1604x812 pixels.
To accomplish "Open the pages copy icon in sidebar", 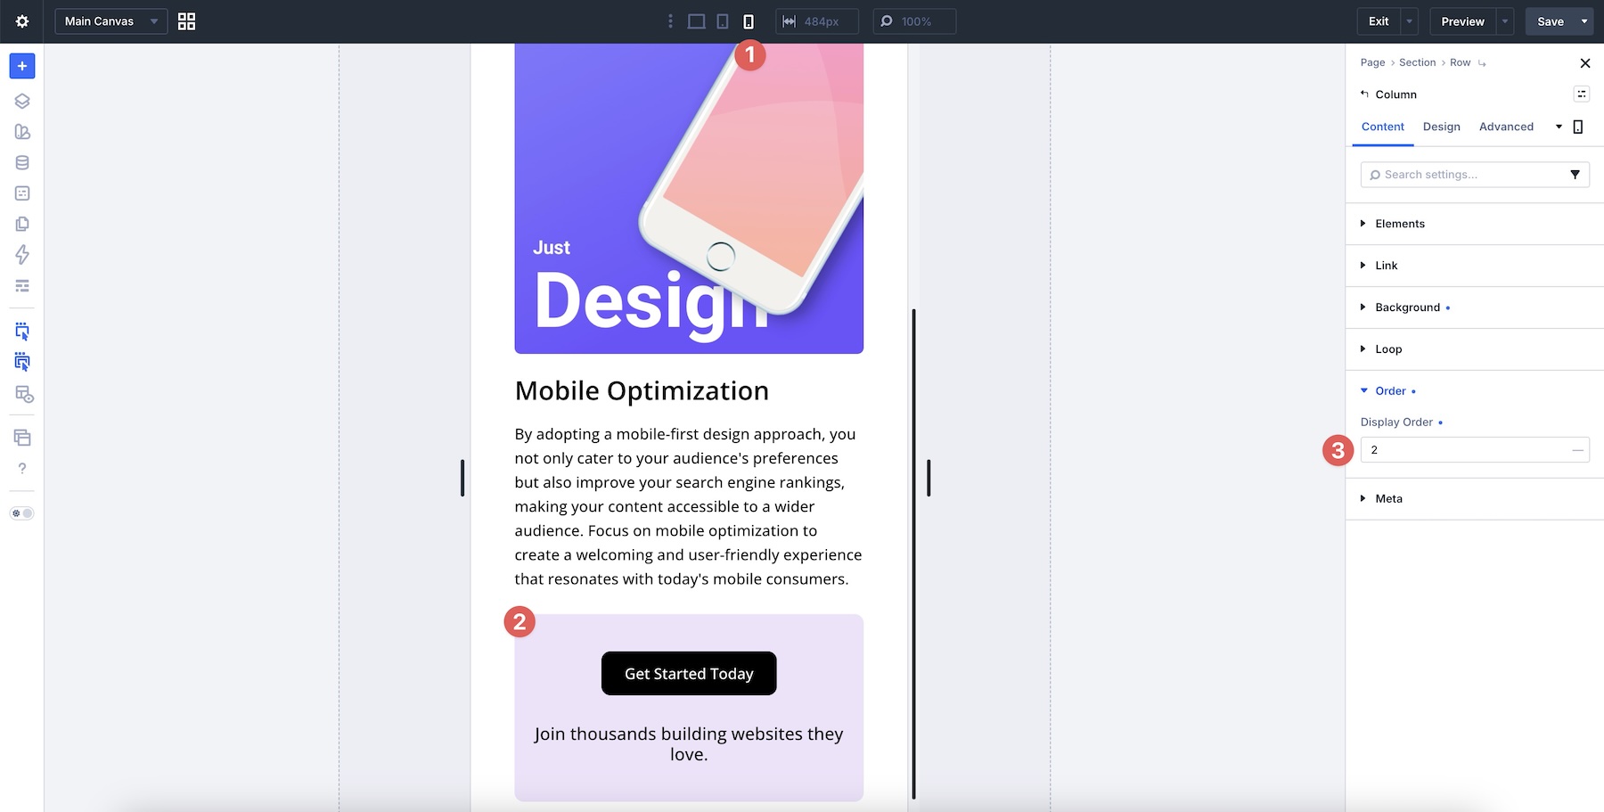I will click(x=22, y=224).
